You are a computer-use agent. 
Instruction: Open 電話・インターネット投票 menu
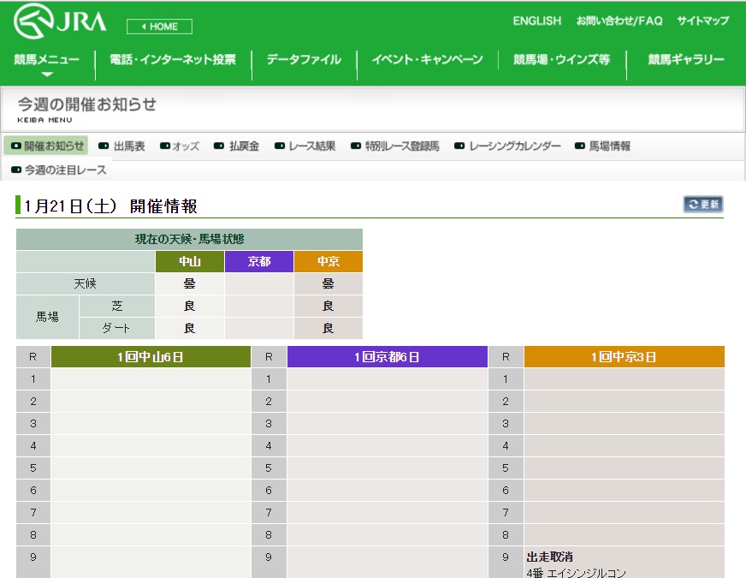point(173,60)
